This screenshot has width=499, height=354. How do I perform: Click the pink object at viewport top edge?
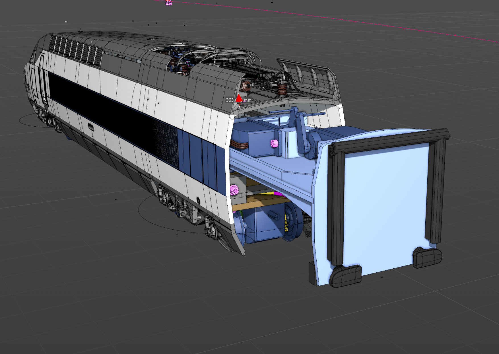coord(168,3)
